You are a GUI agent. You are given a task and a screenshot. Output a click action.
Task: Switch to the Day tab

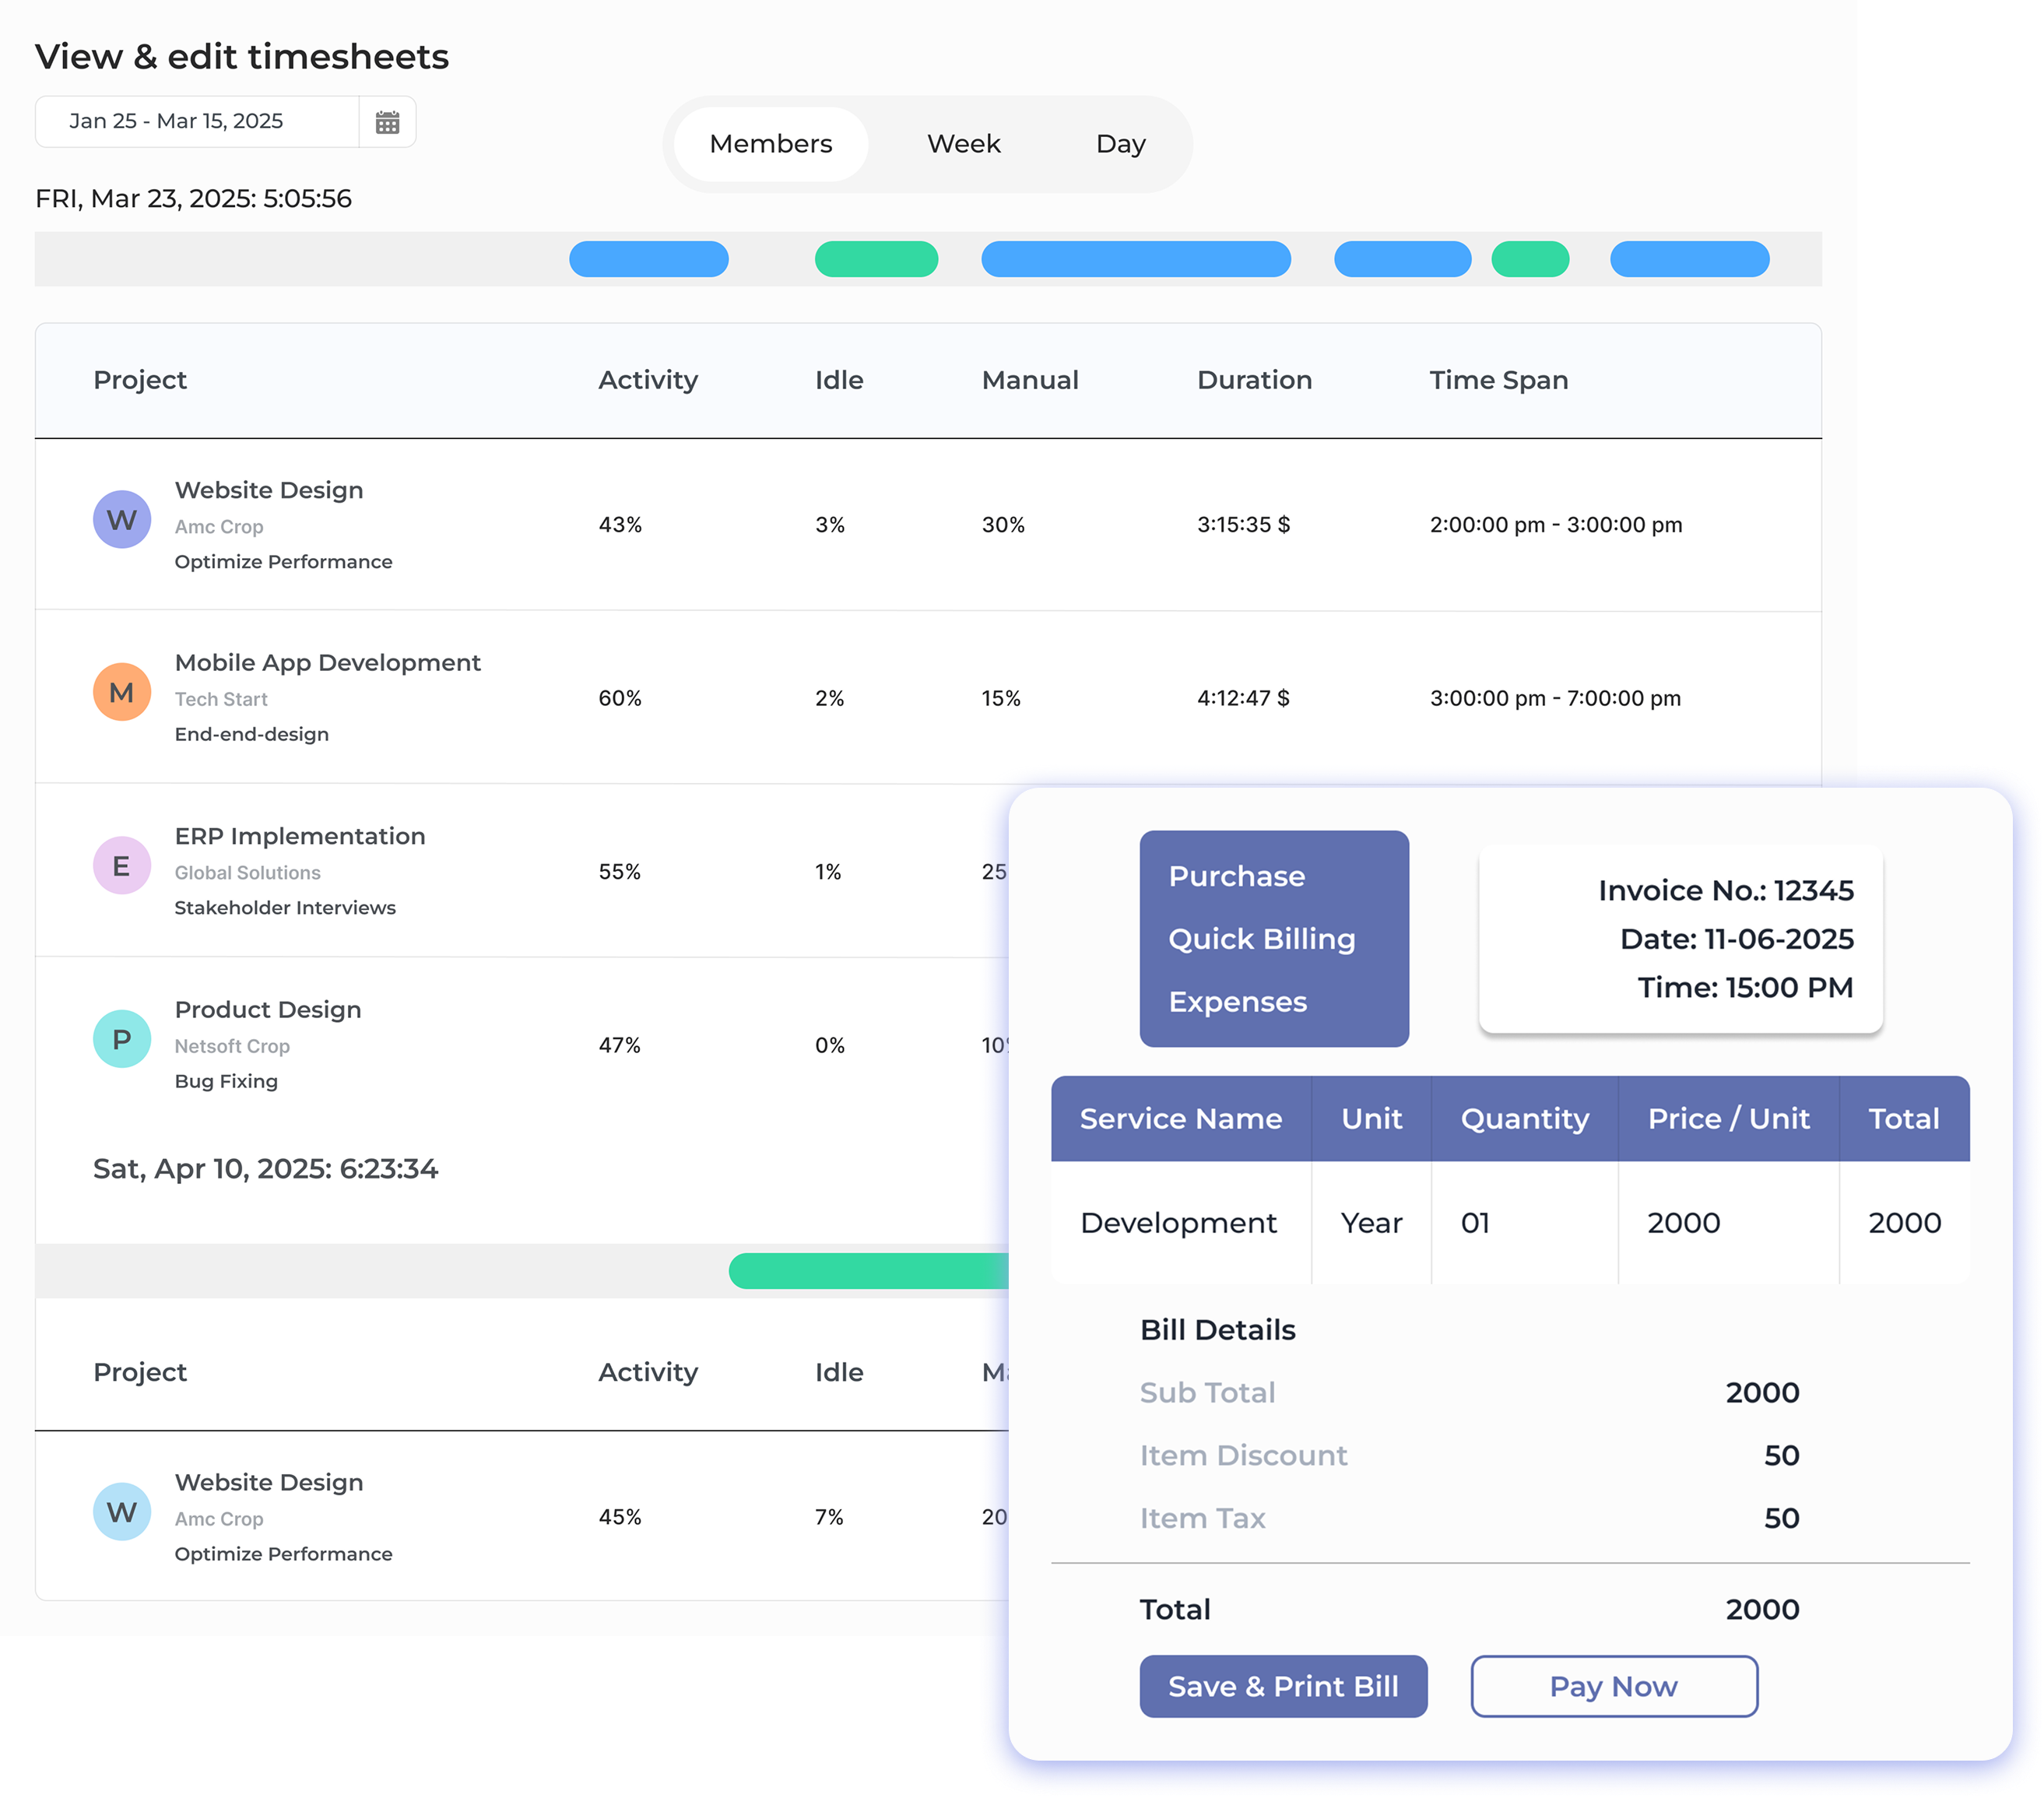coord(1121,144)
